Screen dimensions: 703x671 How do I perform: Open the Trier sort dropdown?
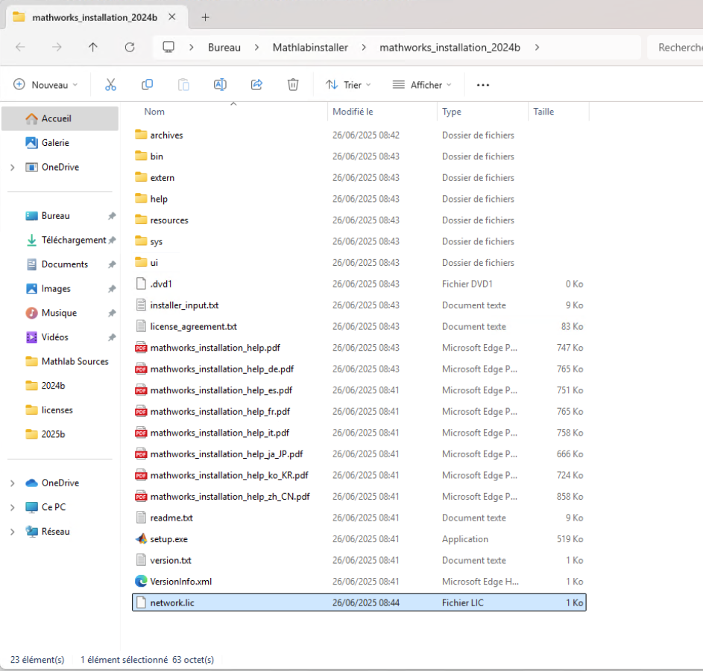pyautogui.click(x=348, y=85)
